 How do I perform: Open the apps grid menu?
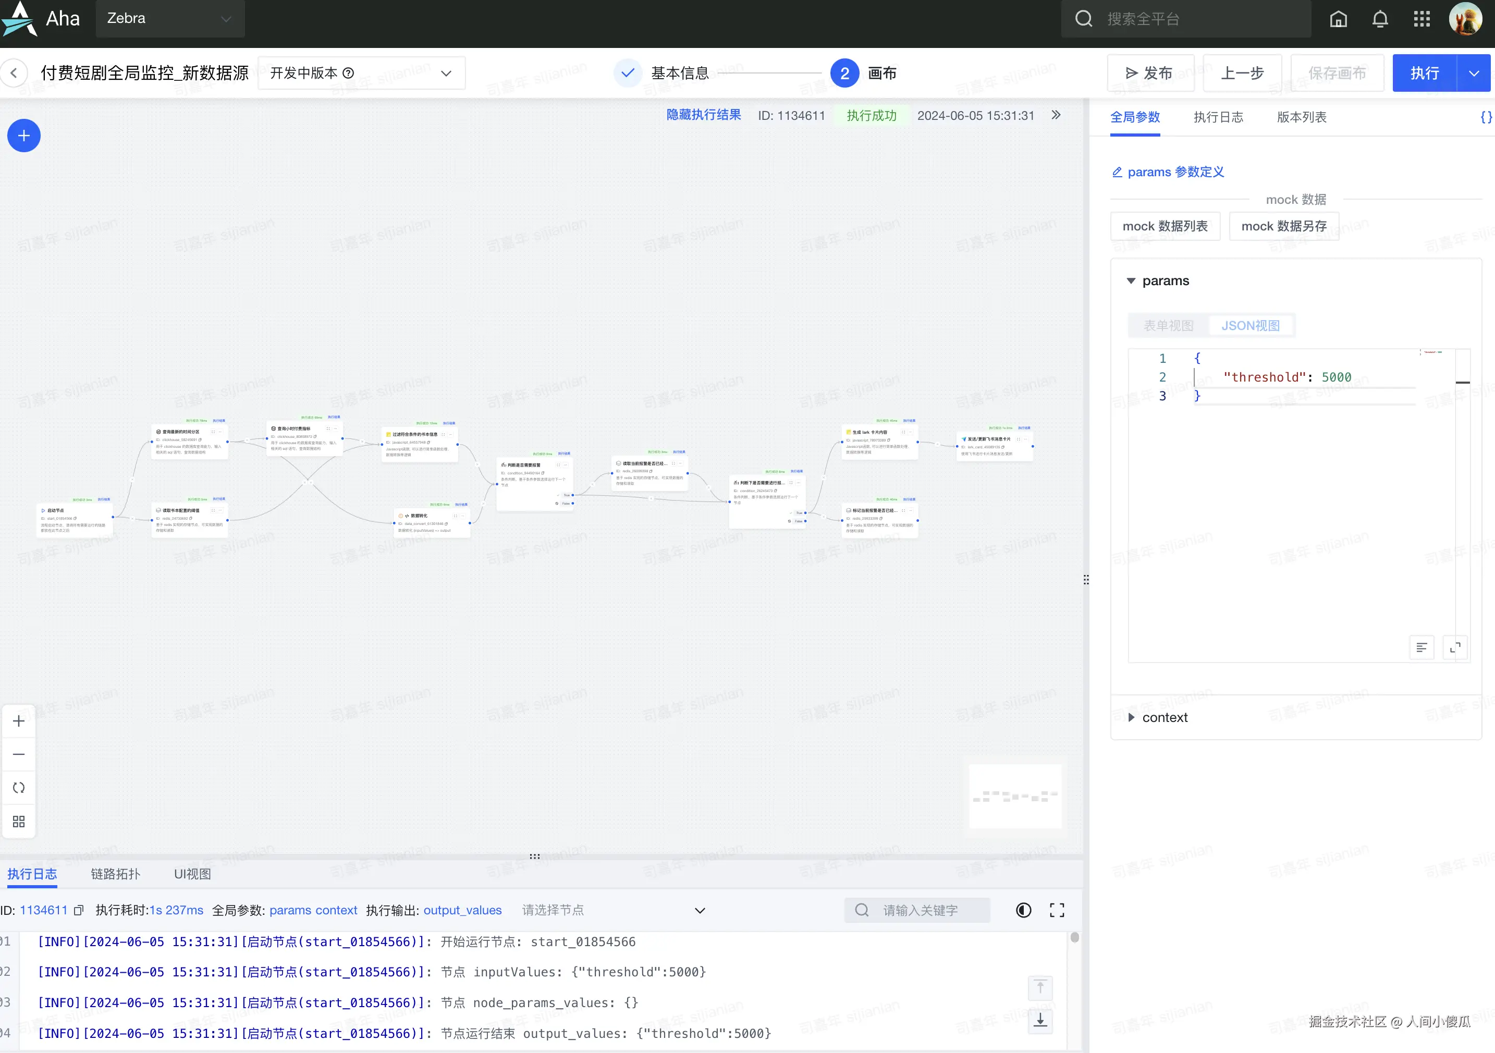tap(1422, 19)
